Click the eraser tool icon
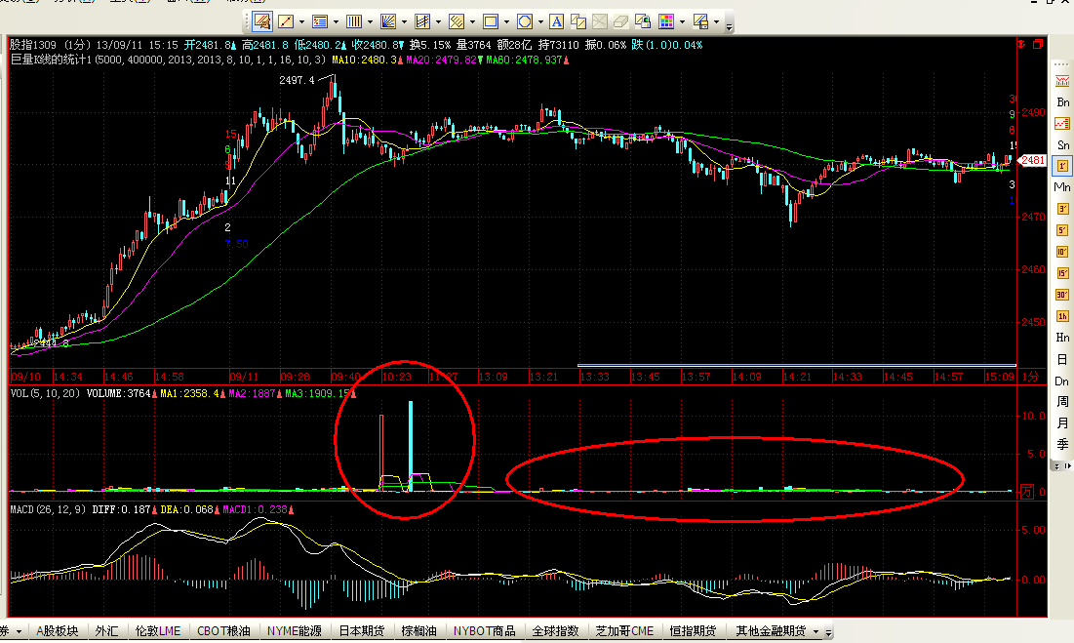Image resolution: width=1074 pixels, height=643 pixels. click(620, 21)
